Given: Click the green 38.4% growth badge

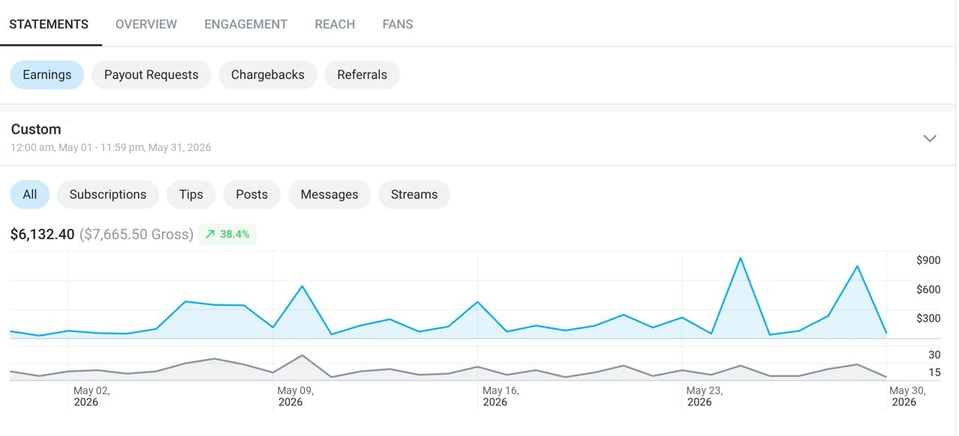Looking at the screenshot, I should coord(228,234).
